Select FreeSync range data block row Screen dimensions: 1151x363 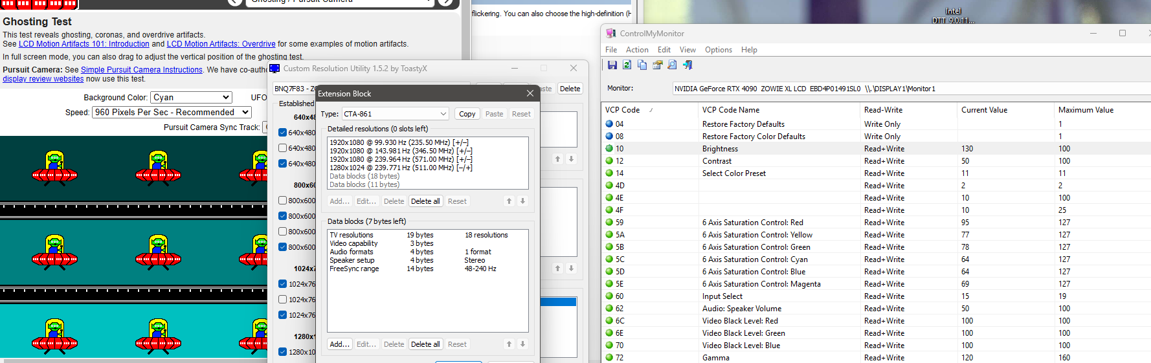[x=428, y=269]
